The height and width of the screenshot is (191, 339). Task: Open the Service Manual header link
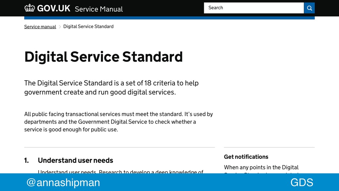99,9
